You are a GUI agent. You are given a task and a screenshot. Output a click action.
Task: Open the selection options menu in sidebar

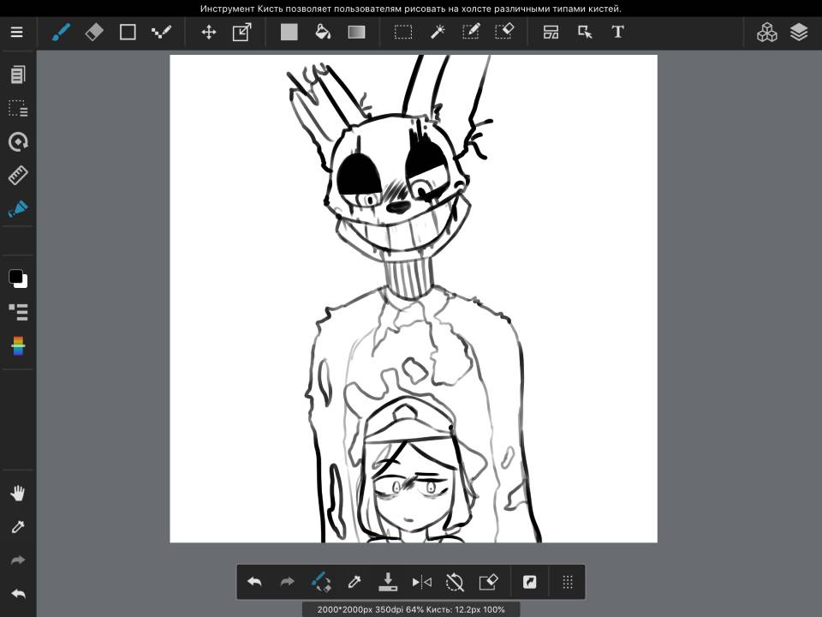point(18,109)
